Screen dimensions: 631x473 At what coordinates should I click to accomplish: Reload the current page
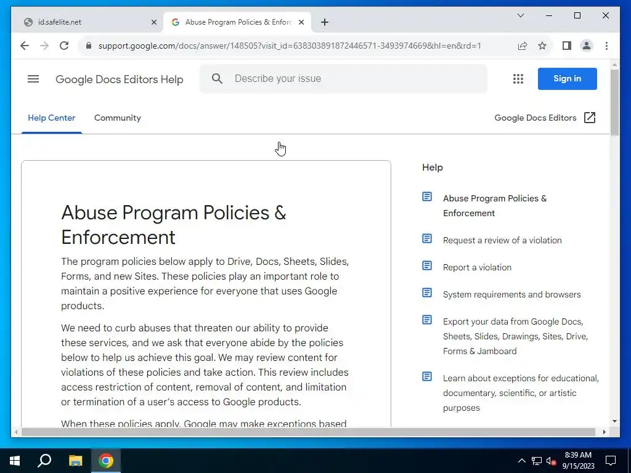(x=64, y=46)
